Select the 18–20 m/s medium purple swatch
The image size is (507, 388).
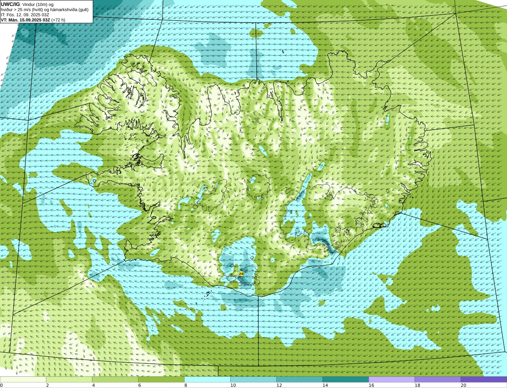(x=438, y=379)
